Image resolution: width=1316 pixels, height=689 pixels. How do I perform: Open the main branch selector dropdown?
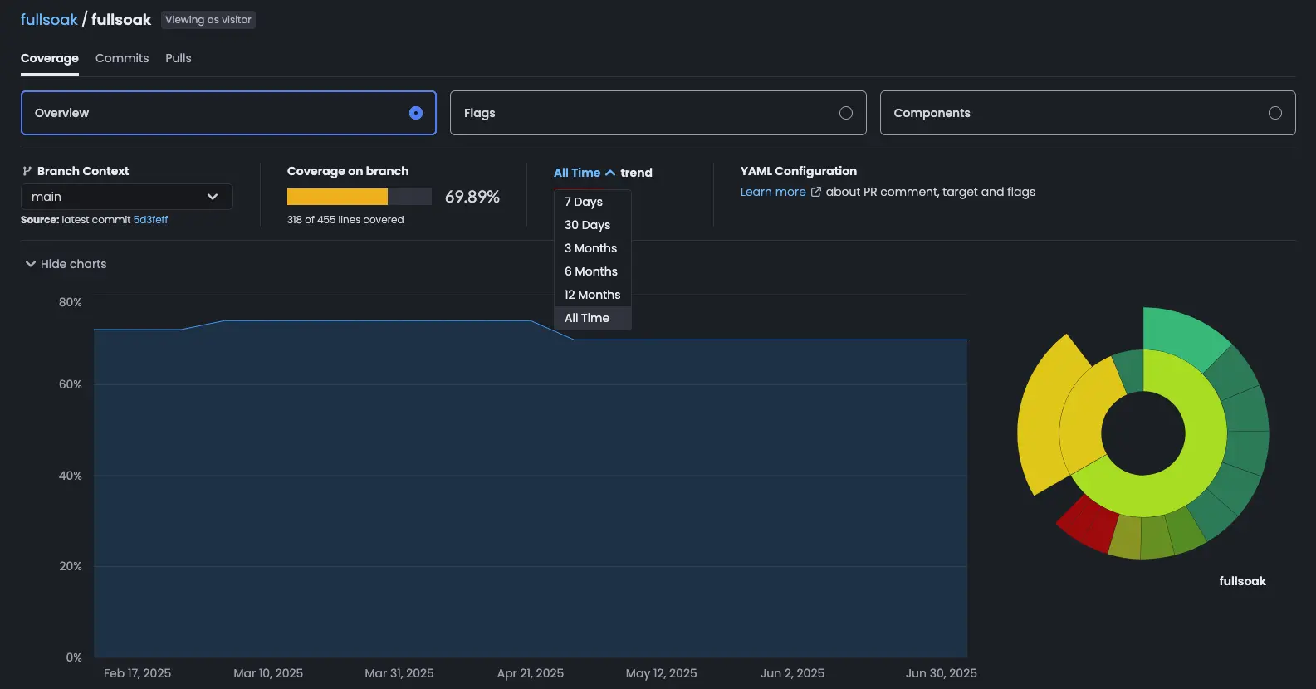coord(126,197)
